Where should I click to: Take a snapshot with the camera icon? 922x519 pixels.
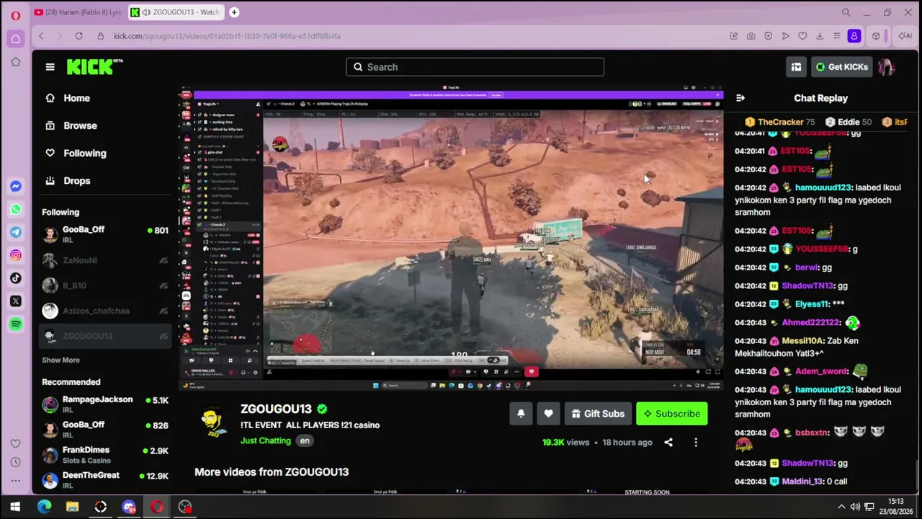click(751, 36)
